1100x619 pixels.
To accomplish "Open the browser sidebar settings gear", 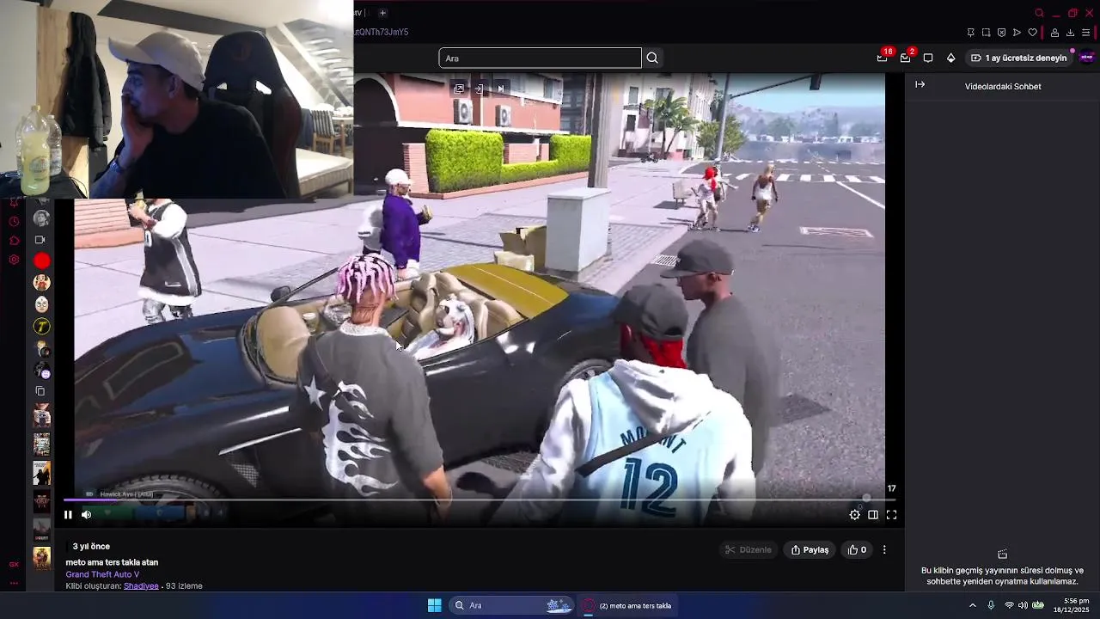I will click(14, 260).
